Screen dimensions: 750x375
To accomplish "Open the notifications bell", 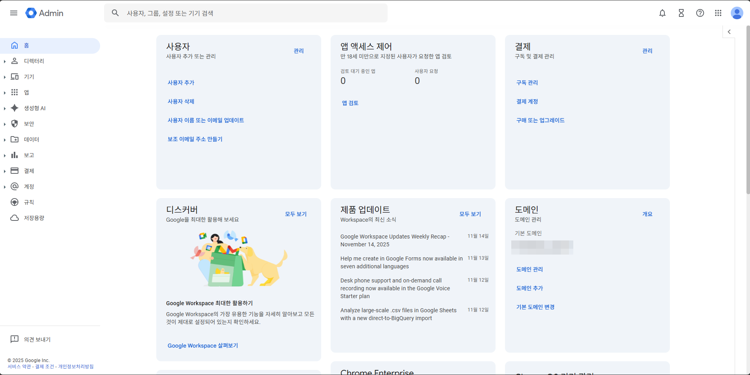I will click(662, 13).
